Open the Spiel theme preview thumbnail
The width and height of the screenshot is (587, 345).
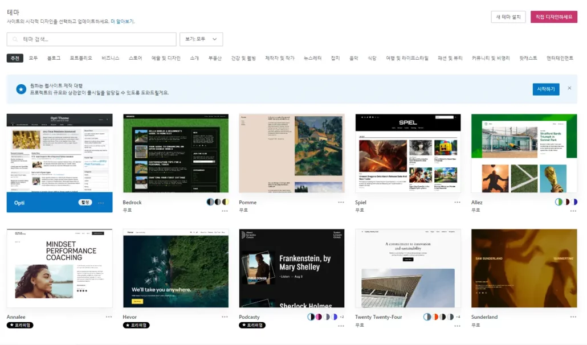tap(407, 153)
